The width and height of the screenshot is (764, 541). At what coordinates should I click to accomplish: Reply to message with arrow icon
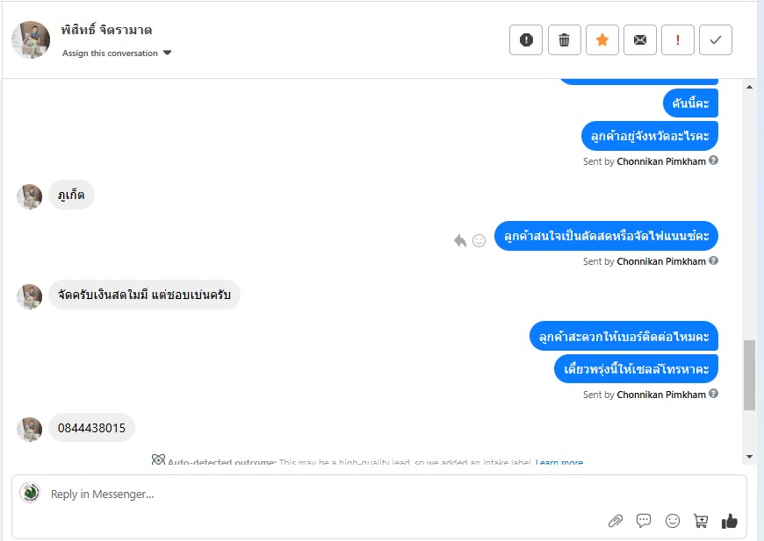point(460,240)
